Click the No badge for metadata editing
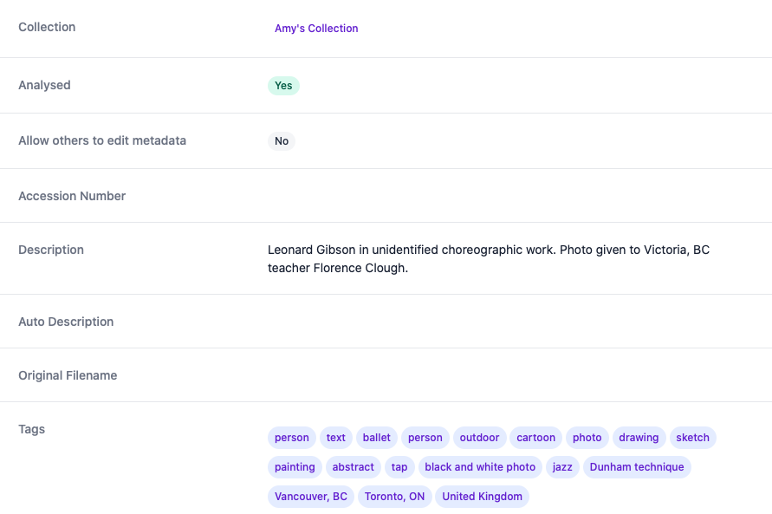The width and height of the screenshot is (772, 514). tap(282, 141)
